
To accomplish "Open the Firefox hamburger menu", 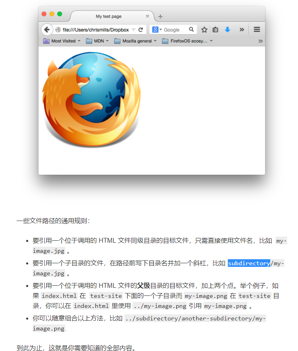I will click(257, 29).
